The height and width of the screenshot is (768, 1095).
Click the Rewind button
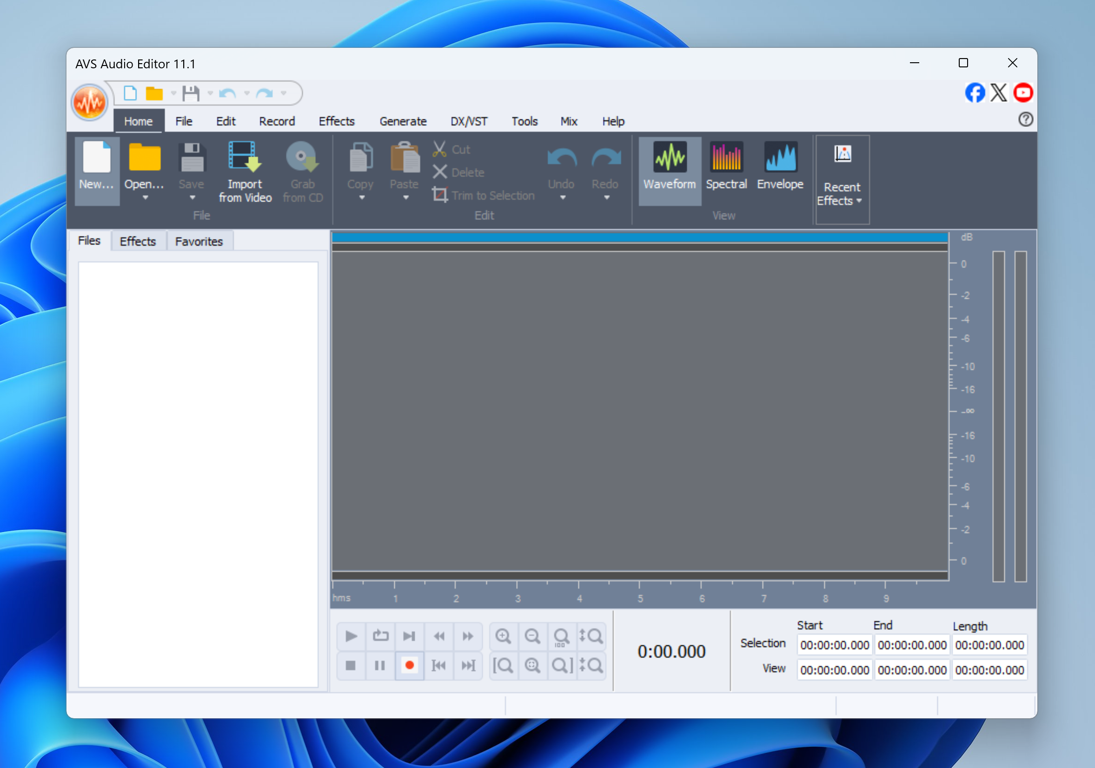(439, 636)
